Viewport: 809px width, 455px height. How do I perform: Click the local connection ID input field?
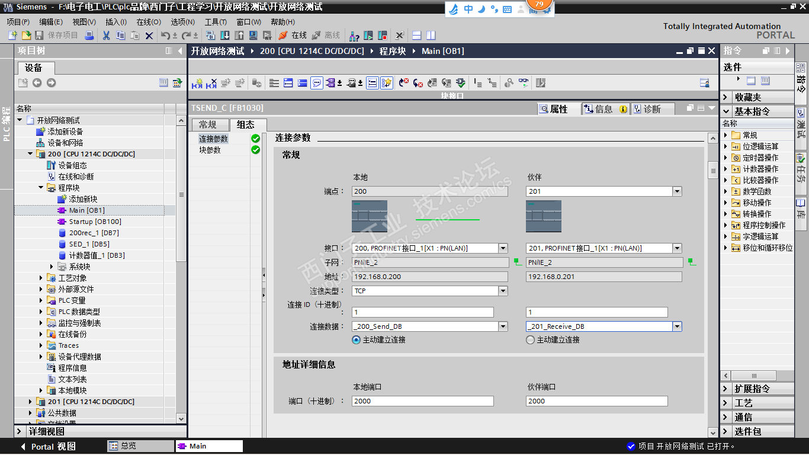tap(423, 312)
